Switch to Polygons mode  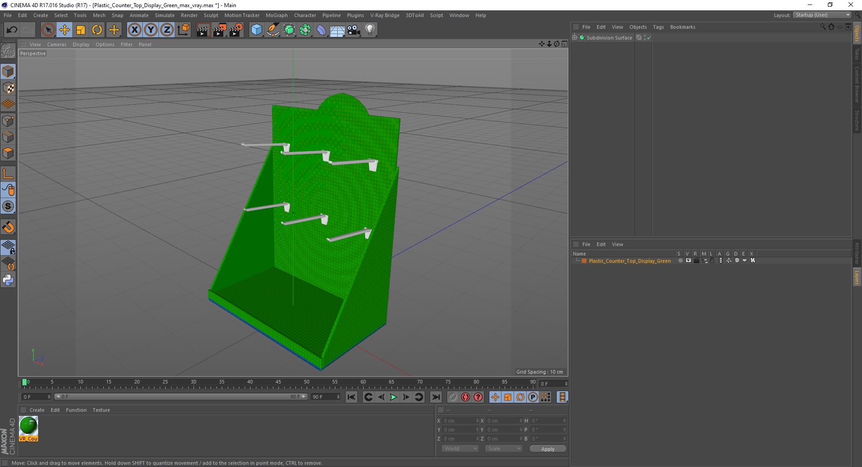click(8, 153)
